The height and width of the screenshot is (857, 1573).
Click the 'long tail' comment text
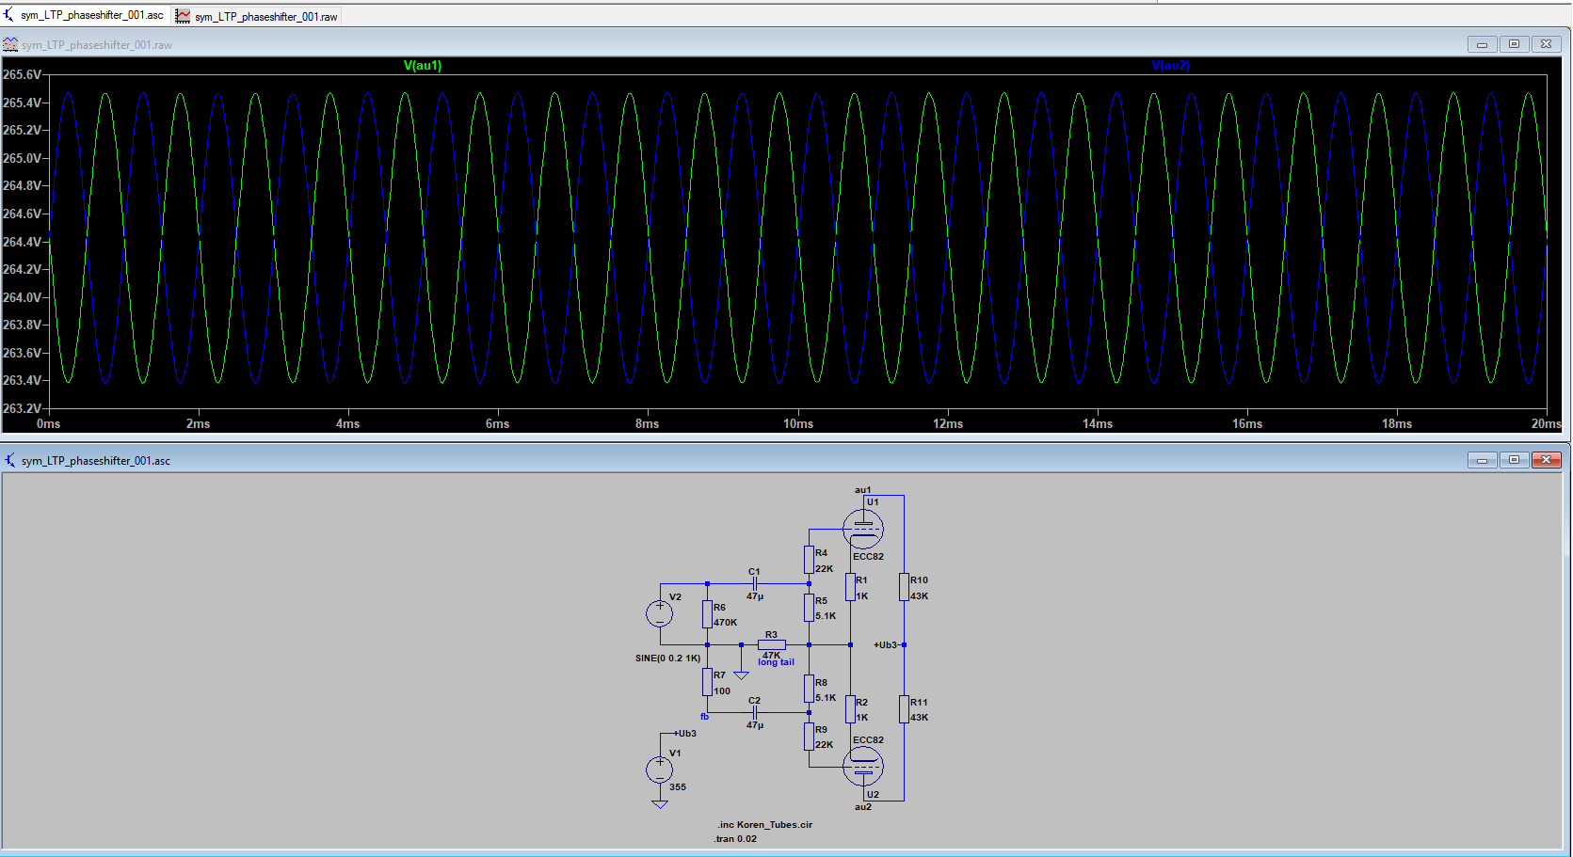(776, 662)
